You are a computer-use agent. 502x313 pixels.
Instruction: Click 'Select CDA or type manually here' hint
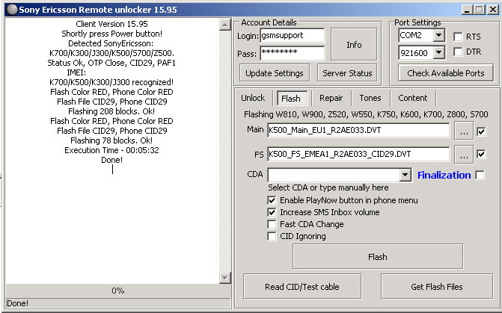click(x=328, y=188)
